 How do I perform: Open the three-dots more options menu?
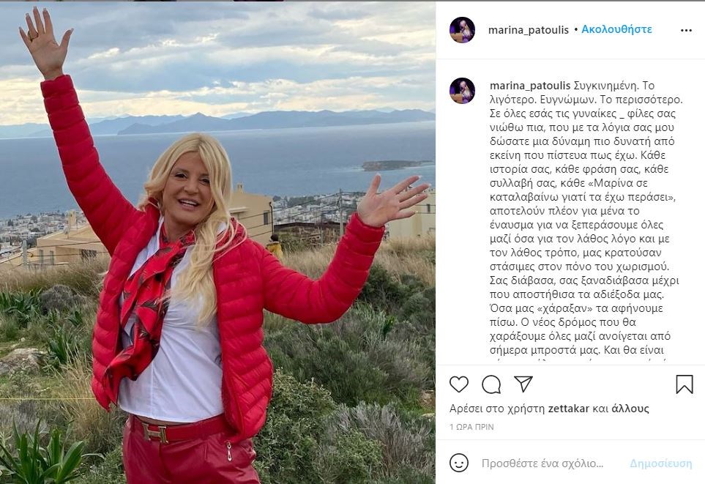tap(686, 30)
